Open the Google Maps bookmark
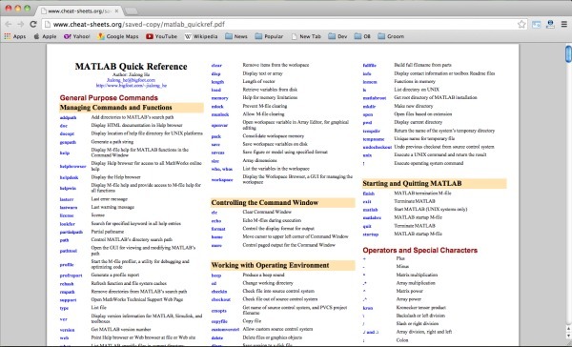This screenshot has height=347, width=572. pyautogui.click(x=118, y=36)
